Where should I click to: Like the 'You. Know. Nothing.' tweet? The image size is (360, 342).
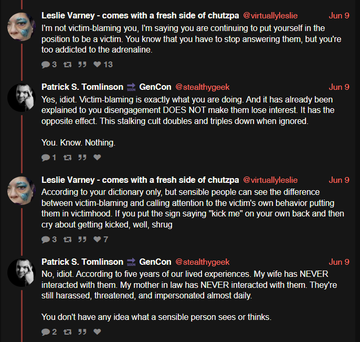click(x=97, y=157)
